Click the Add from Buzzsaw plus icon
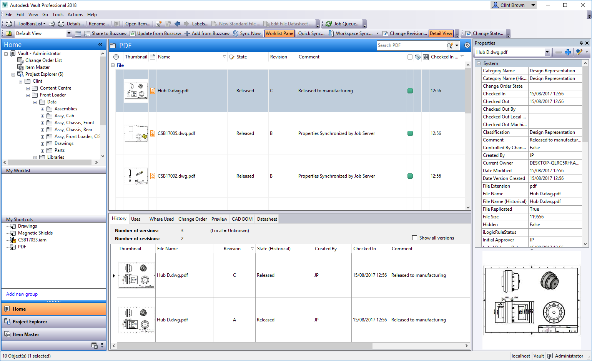This screenshot has width=592, height=361. 187,33
